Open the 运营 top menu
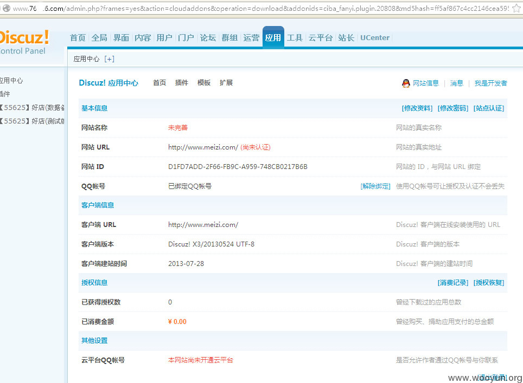Image resolution: width=523 pixels, height=383 pixels. tap(251, 37)
